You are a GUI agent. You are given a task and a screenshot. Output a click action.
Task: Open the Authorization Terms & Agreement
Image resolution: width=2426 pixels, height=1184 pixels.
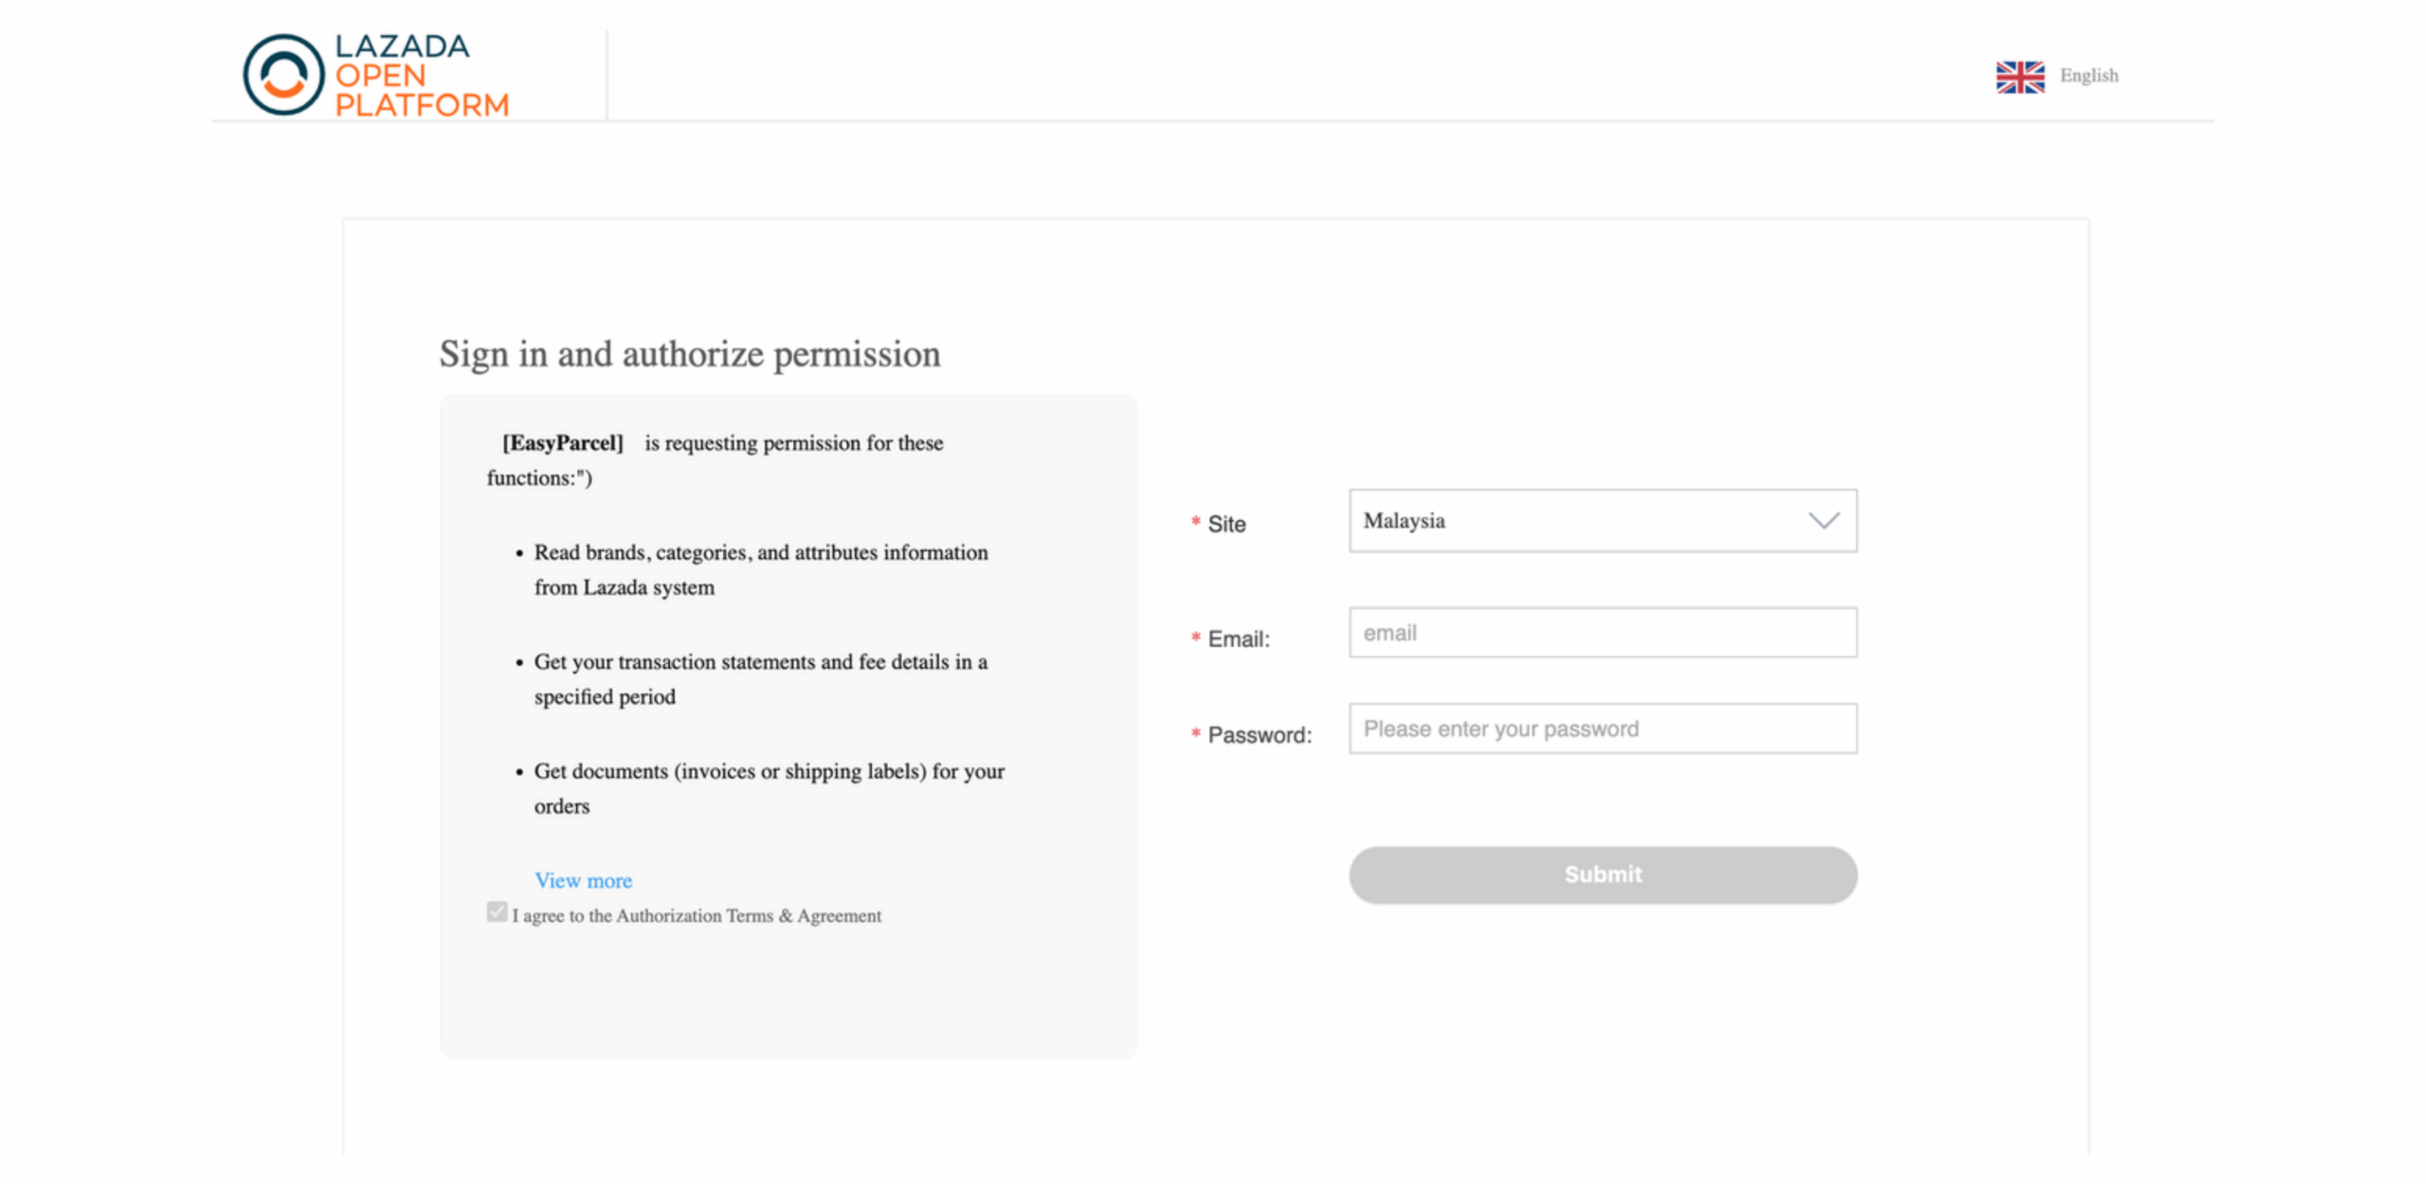[748, 915]
